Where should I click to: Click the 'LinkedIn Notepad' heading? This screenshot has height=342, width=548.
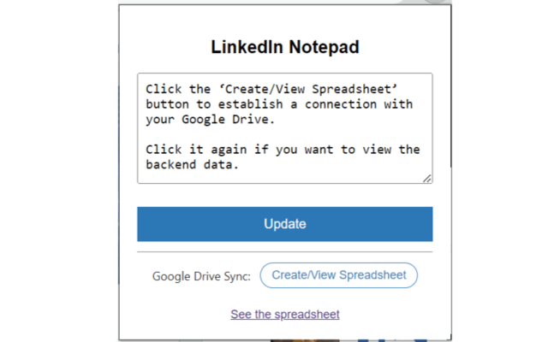coord(284,47)
